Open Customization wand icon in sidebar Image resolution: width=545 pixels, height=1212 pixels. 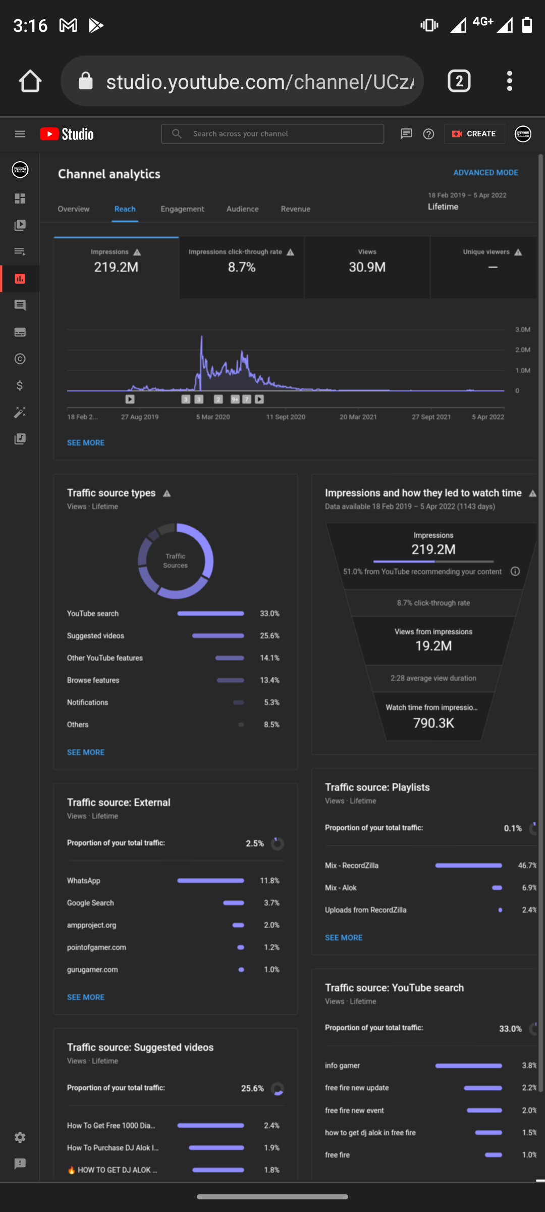20,413
